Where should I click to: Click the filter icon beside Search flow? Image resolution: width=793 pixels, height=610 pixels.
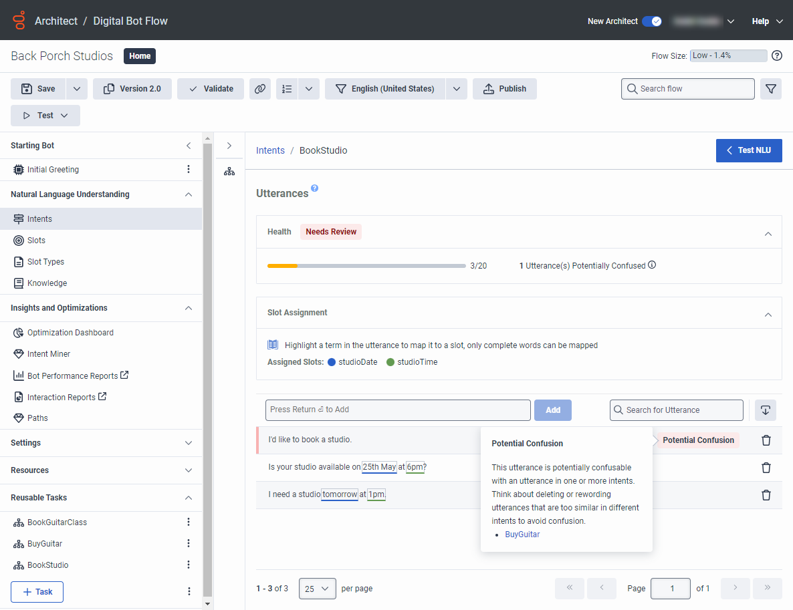point(771,89)
